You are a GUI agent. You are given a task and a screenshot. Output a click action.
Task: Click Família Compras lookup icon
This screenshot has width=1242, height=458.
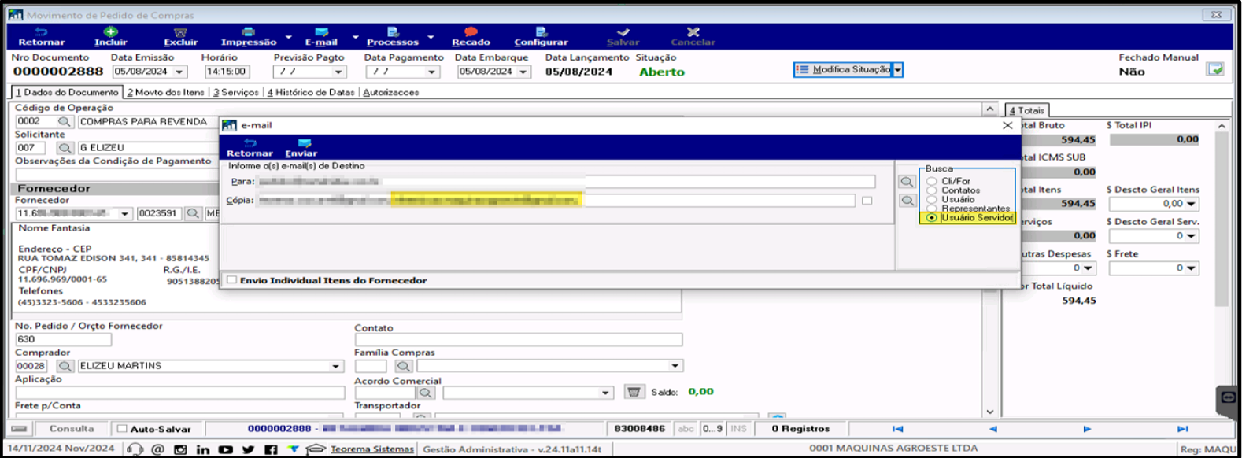pyautogui.click(x=403, y=366)
